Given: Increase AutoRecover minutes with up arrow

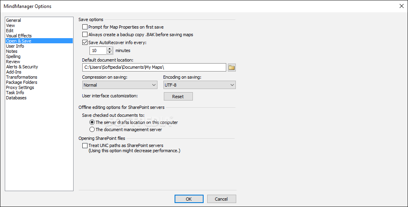Looking at the screenshot, I should click(x=110, y=48).
